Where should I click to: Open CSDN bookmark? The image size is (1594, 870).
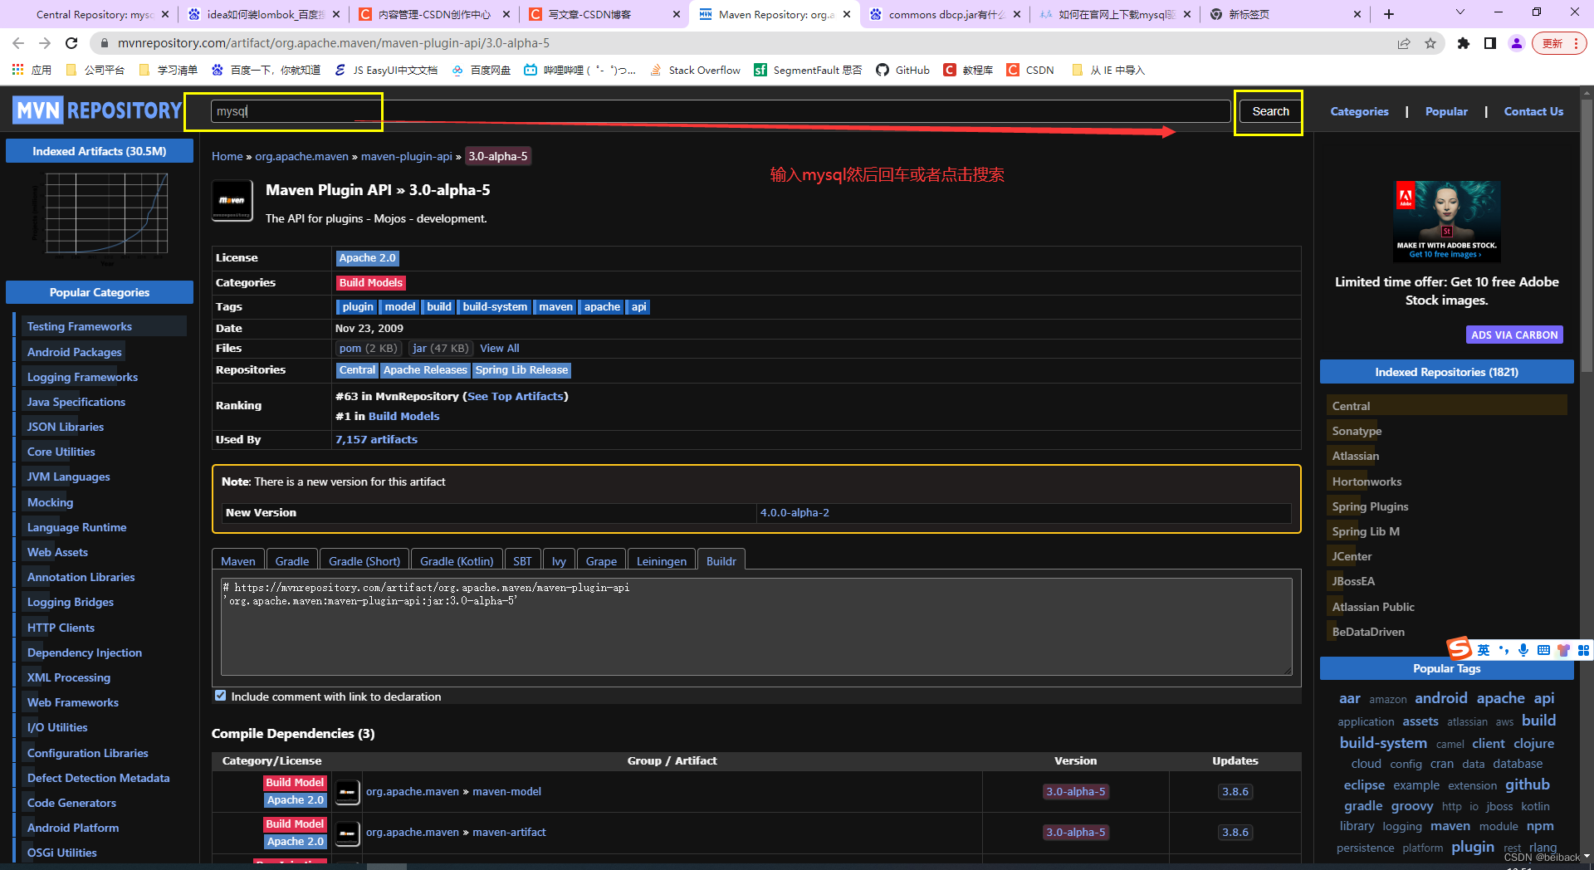[1030, 70]
